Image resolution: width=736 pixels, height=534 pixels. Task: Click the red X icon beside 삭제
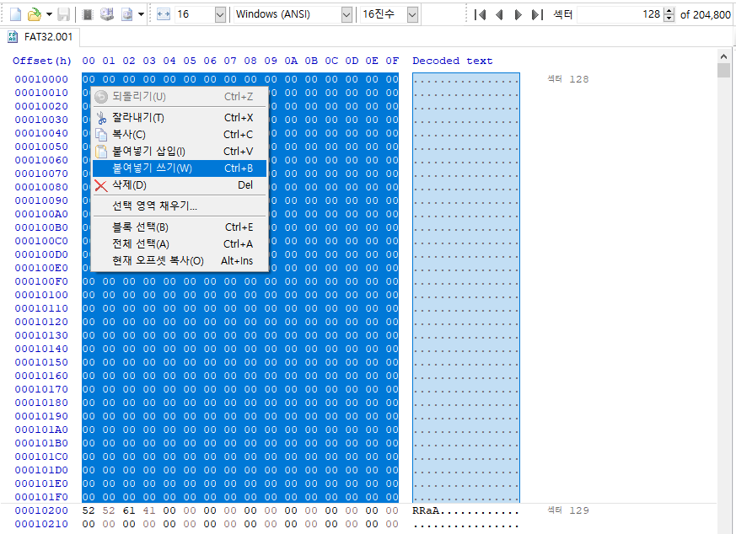pos(101,185)
